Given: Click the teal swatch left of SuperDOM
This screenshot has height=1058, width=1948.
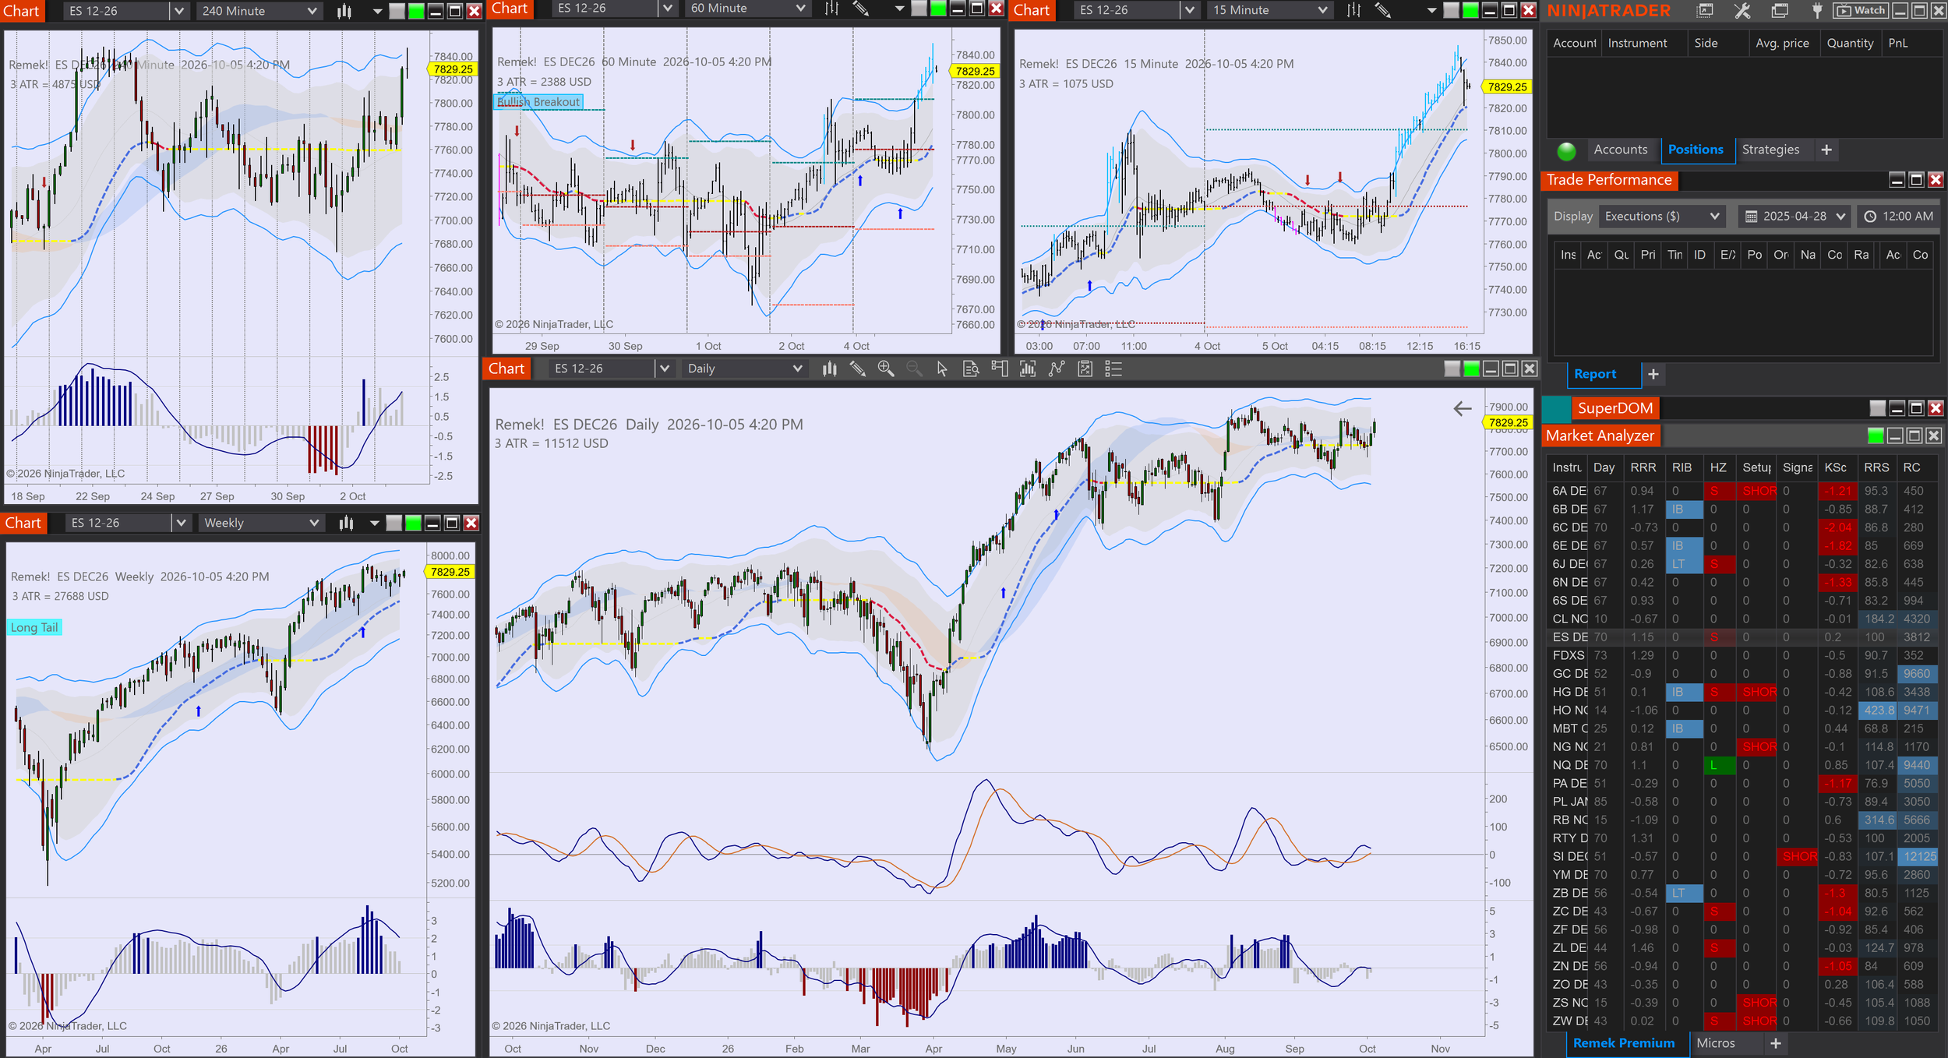Looking at the screenshot, I should pos(1556,408).
